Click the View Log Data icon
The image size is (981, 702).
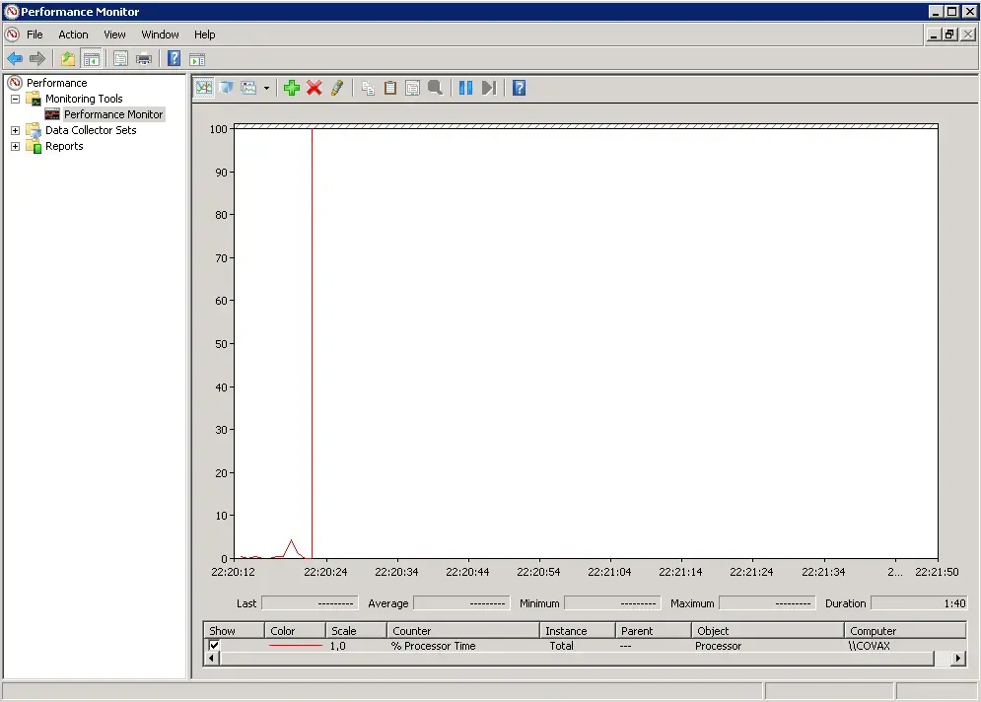coord(226,88)
